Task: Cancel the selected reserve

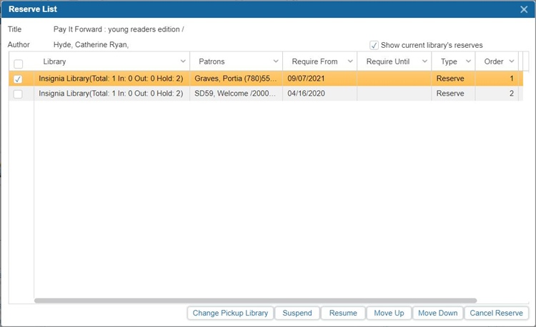Action: point(496,313)
